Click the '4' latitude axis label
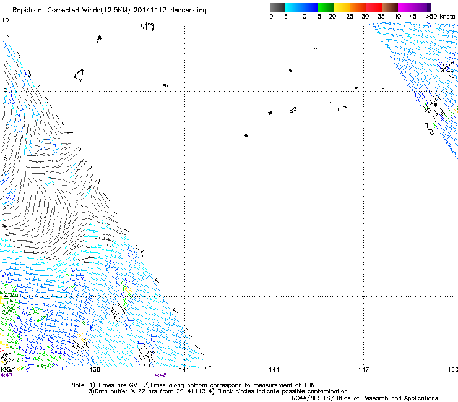The width and height of the screenshot is (458, 402). point(5,226)
